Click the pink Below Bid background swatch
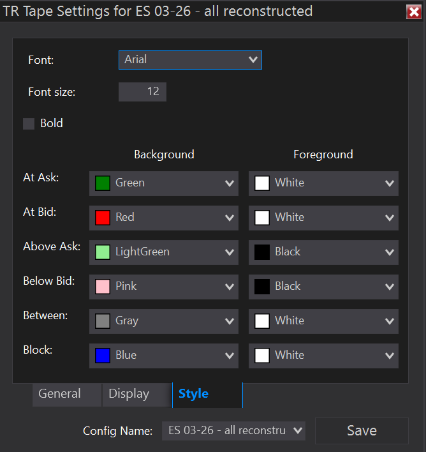The height and width of the screenshot is (452, 426). 103,287
